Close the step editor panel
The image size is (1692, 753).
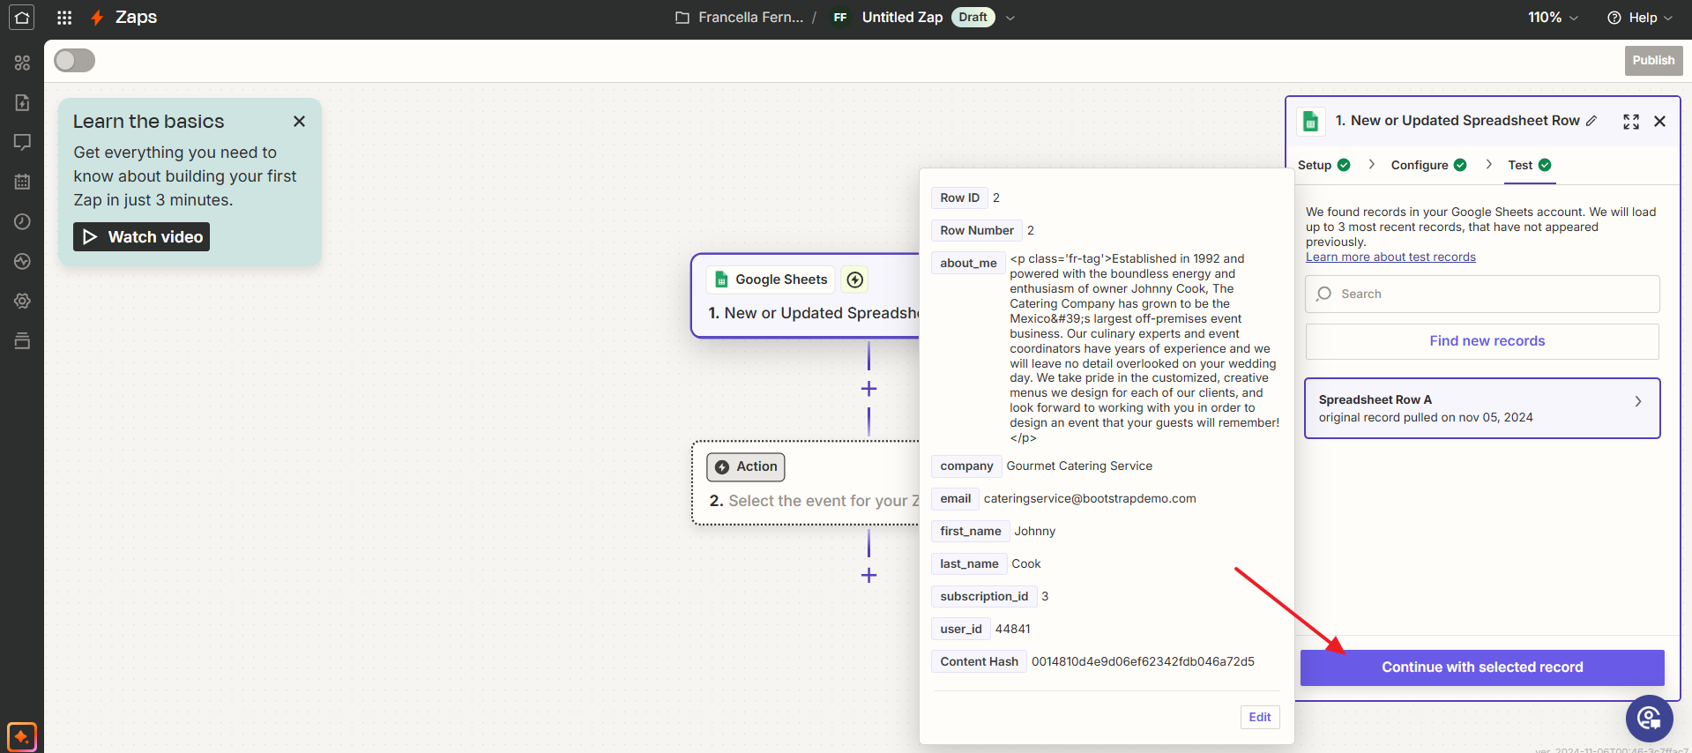pos(1659,122)
